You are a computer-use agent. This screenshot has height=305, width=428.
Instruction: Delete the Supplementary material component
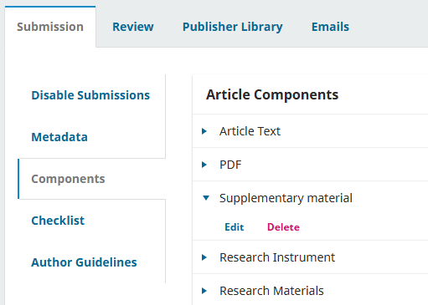coord(283,227)
